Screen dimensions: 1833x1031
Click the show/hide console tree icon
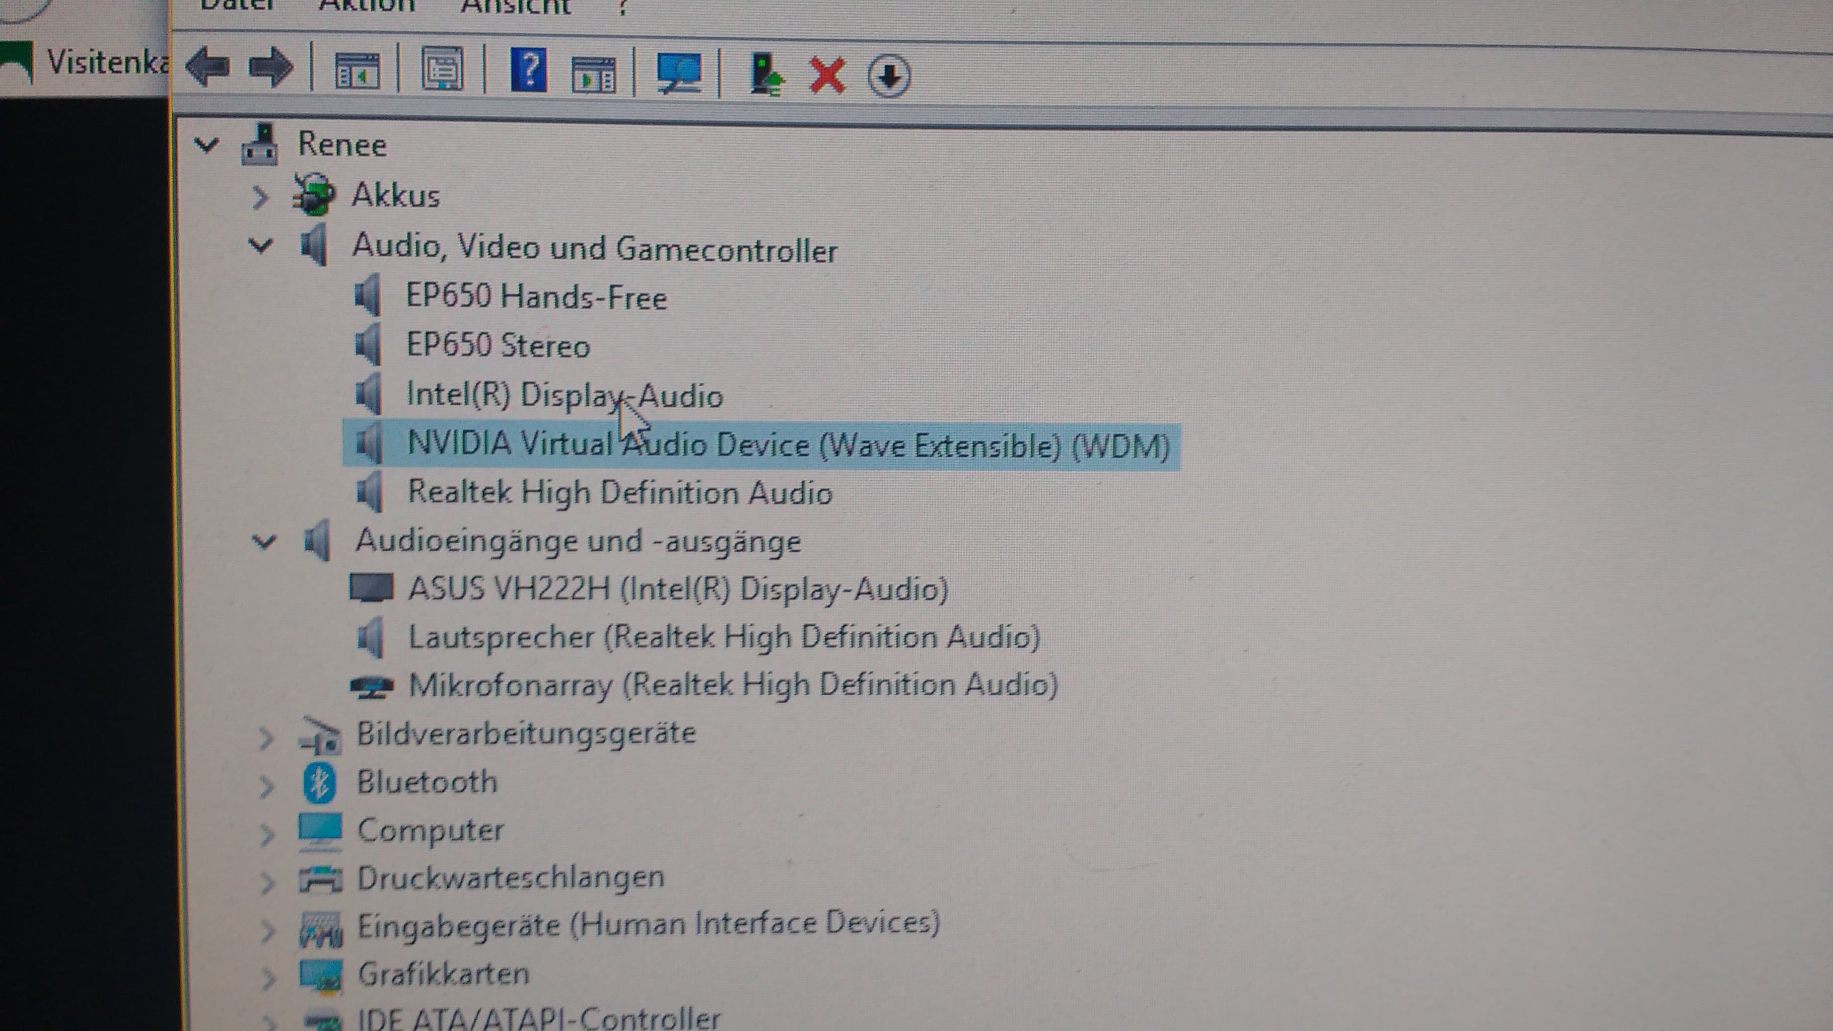pos(357,71)
